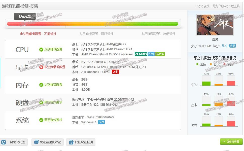Click the one-key optimize icon
244x151 pixels.
pyautogui.click(x=4, y=142)
